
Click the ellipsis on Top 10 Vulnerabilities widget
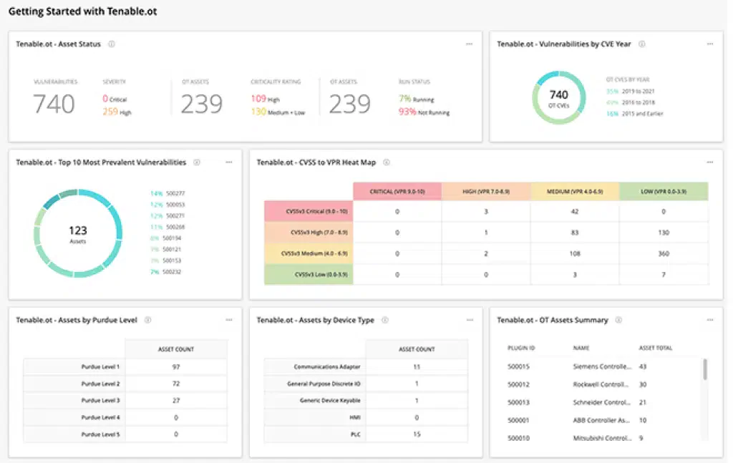coord(229,162)
